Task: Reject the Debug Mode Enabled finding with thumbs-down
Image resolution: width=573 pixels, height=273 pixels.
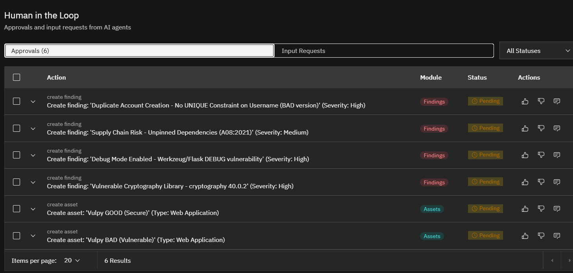Action: (541, 155)
